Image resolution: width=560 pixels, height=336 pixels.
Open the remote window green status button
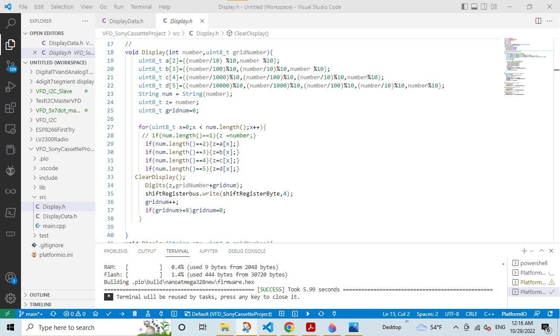click(7, 314)
